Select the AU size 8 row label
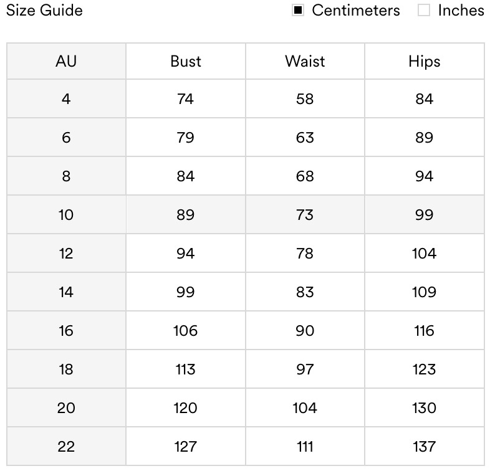Viewport: 490px width, 471px height. click(x=66, y=176)
